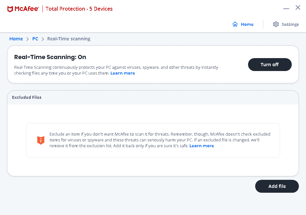Click the Add file button
Viewport: 306px width, 215px height.
point(277,186)
